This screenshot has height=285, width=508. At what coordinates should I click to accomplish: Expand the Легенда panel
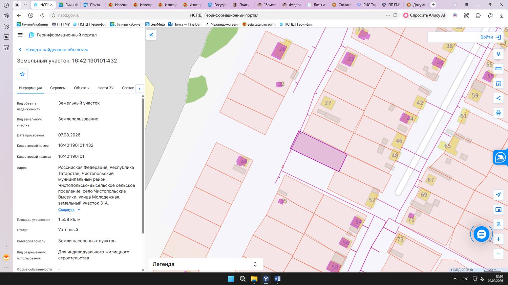(x=206, y=264)
